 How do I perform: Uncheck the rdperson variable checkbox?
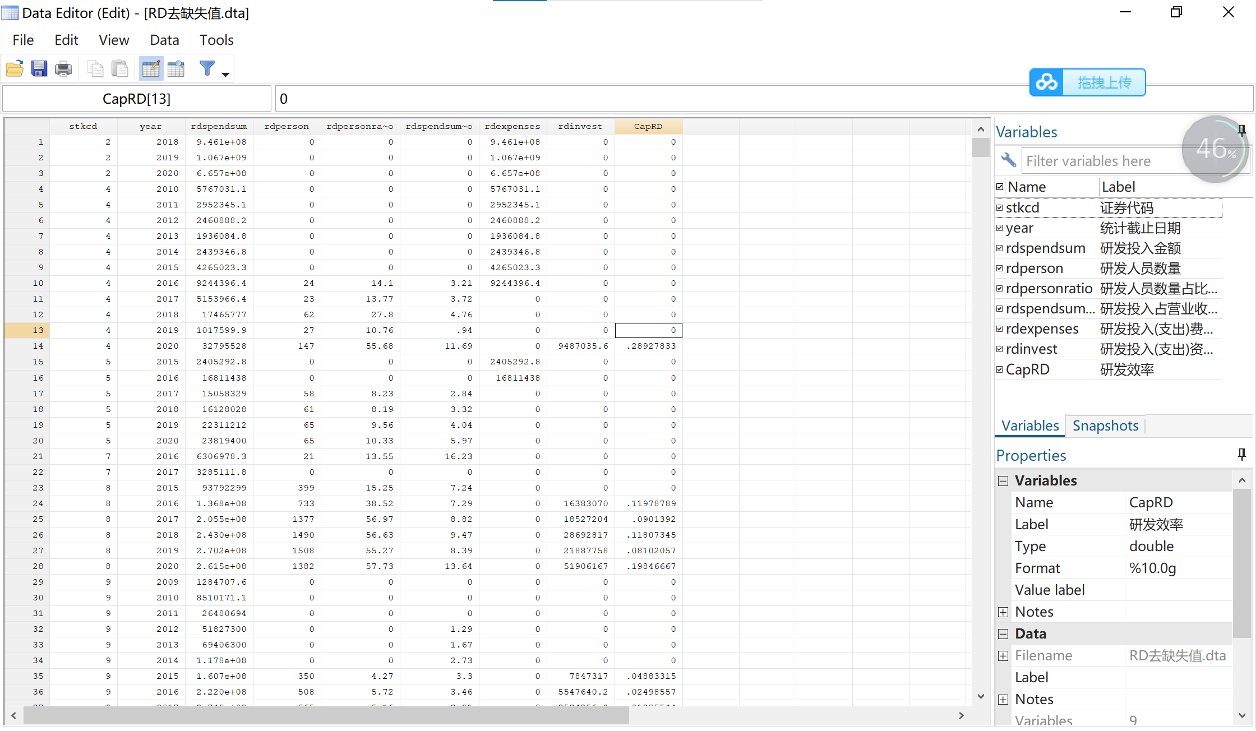(999, 269)
